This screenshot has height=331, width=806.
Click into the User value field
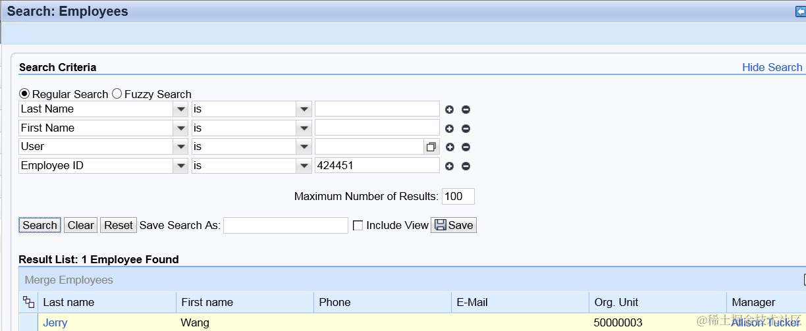pyautogui.click(x=369, y=147)
